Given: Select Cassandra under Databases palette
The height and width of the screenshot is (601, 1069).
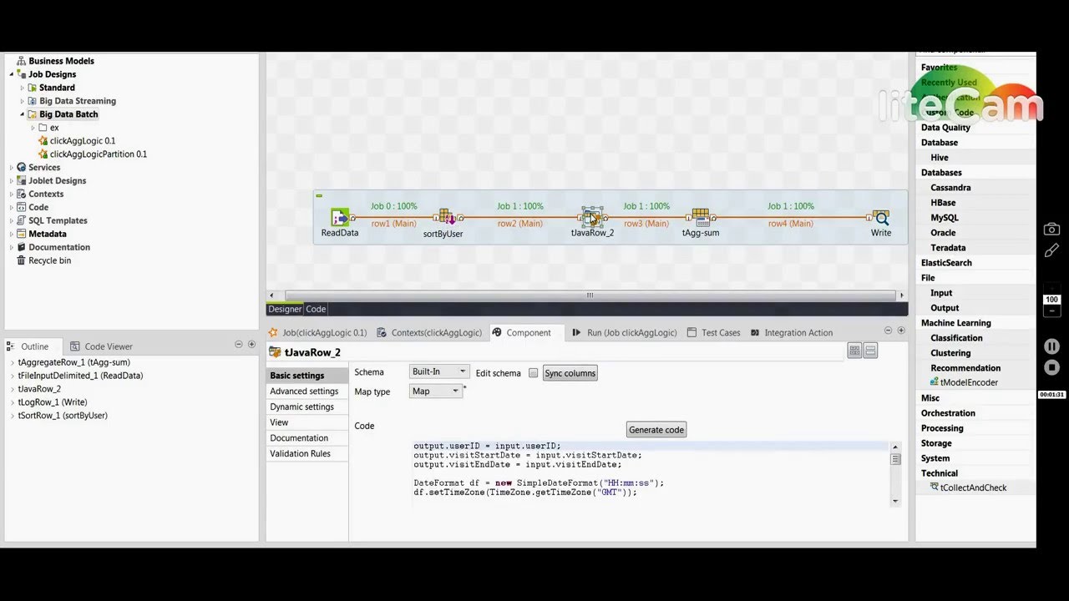Looking at the screenshot, I should click(x=950, y=188).
